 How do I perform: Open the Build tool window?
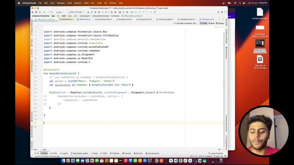pyautogui.click(x=95, y=153)
